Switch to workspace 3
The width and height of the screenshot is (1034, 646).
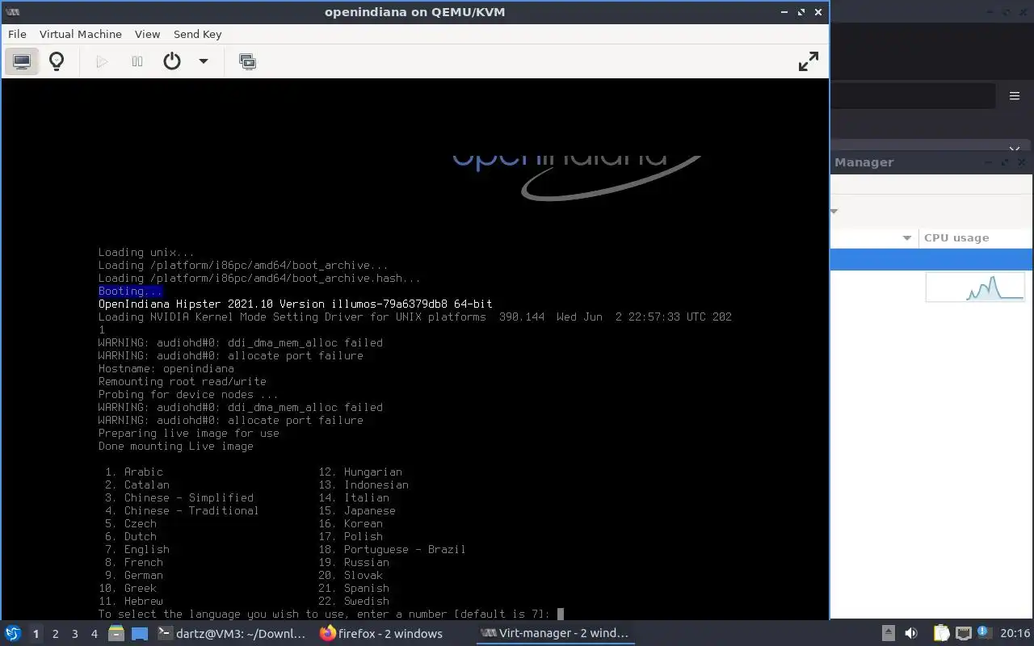click(x=74, y=634)
